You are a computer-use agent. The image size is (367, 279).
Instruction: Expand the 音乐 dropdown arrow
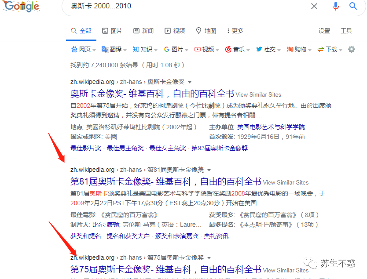(248, 50)
